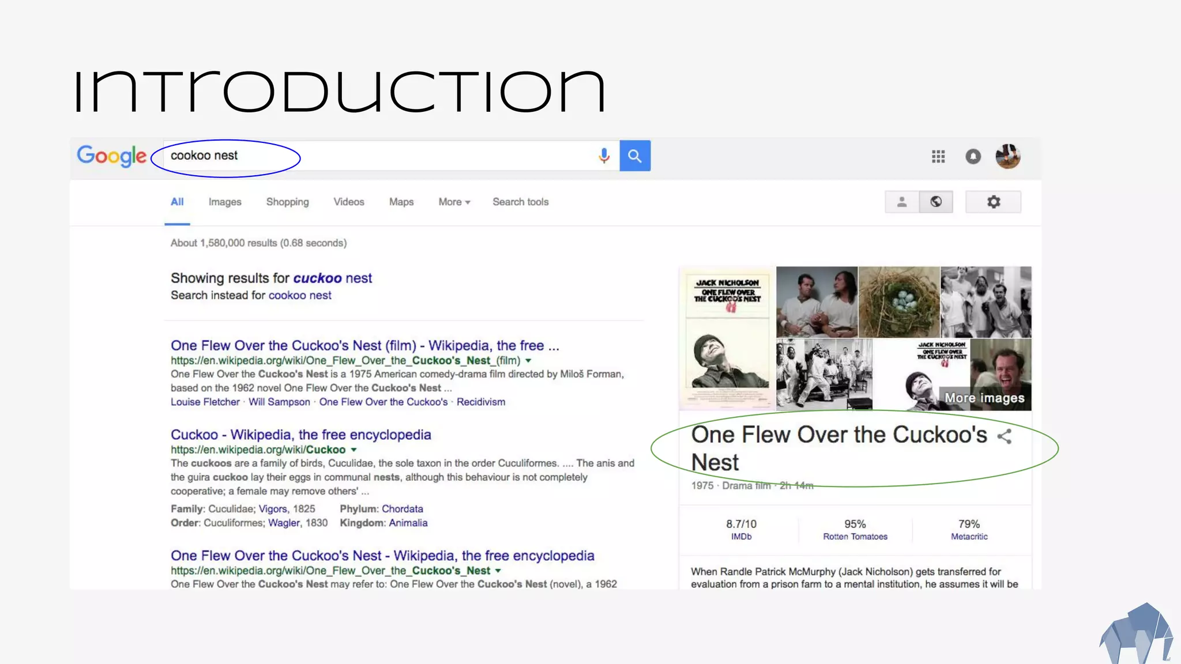Click the Wagler order link
Screen dimensions: 1181x664
(x=284, y=523)
